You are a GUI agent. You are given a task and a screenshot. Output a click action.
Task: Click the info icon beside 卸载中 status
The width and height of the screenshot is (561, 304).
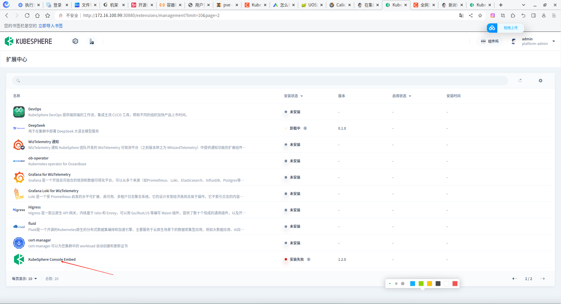point(305,128)
